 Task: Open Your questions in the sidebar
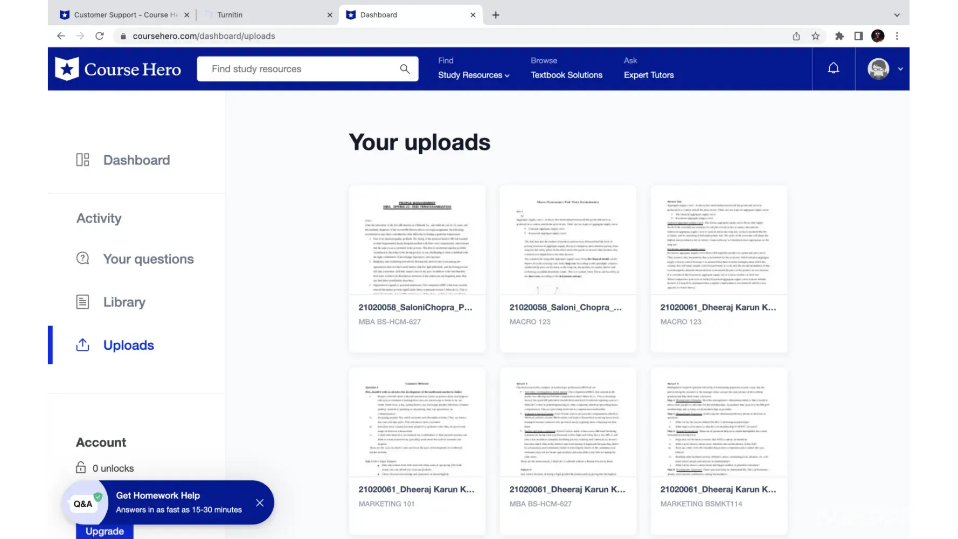pyautogui.click(x=148, y=259)
